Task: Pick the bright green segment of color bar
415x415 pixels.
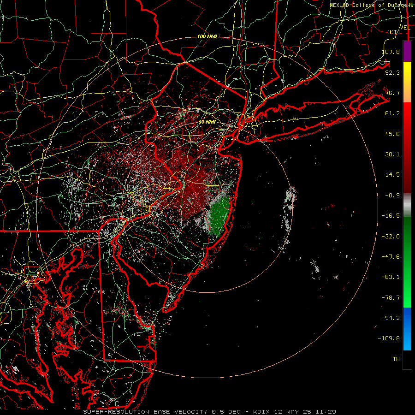Action: click(407, 291)
